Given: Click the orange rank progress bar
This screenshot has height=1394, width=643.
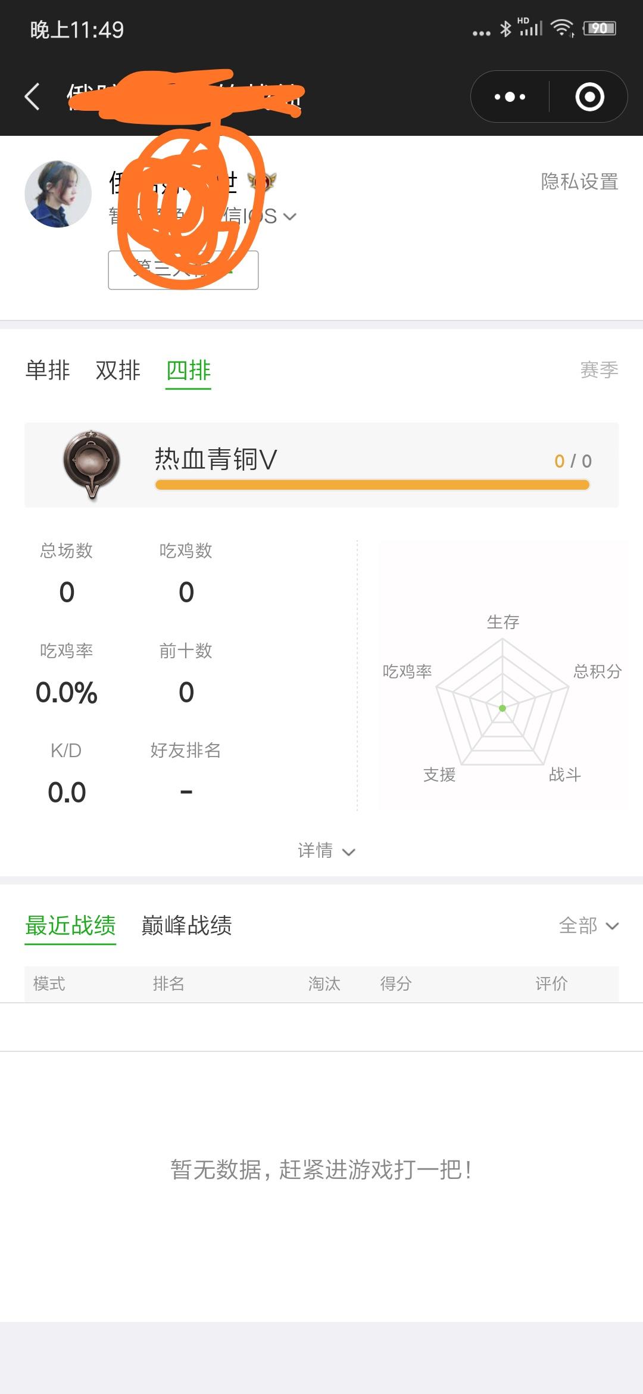Looking at the screenshot, I should (372, 485).
